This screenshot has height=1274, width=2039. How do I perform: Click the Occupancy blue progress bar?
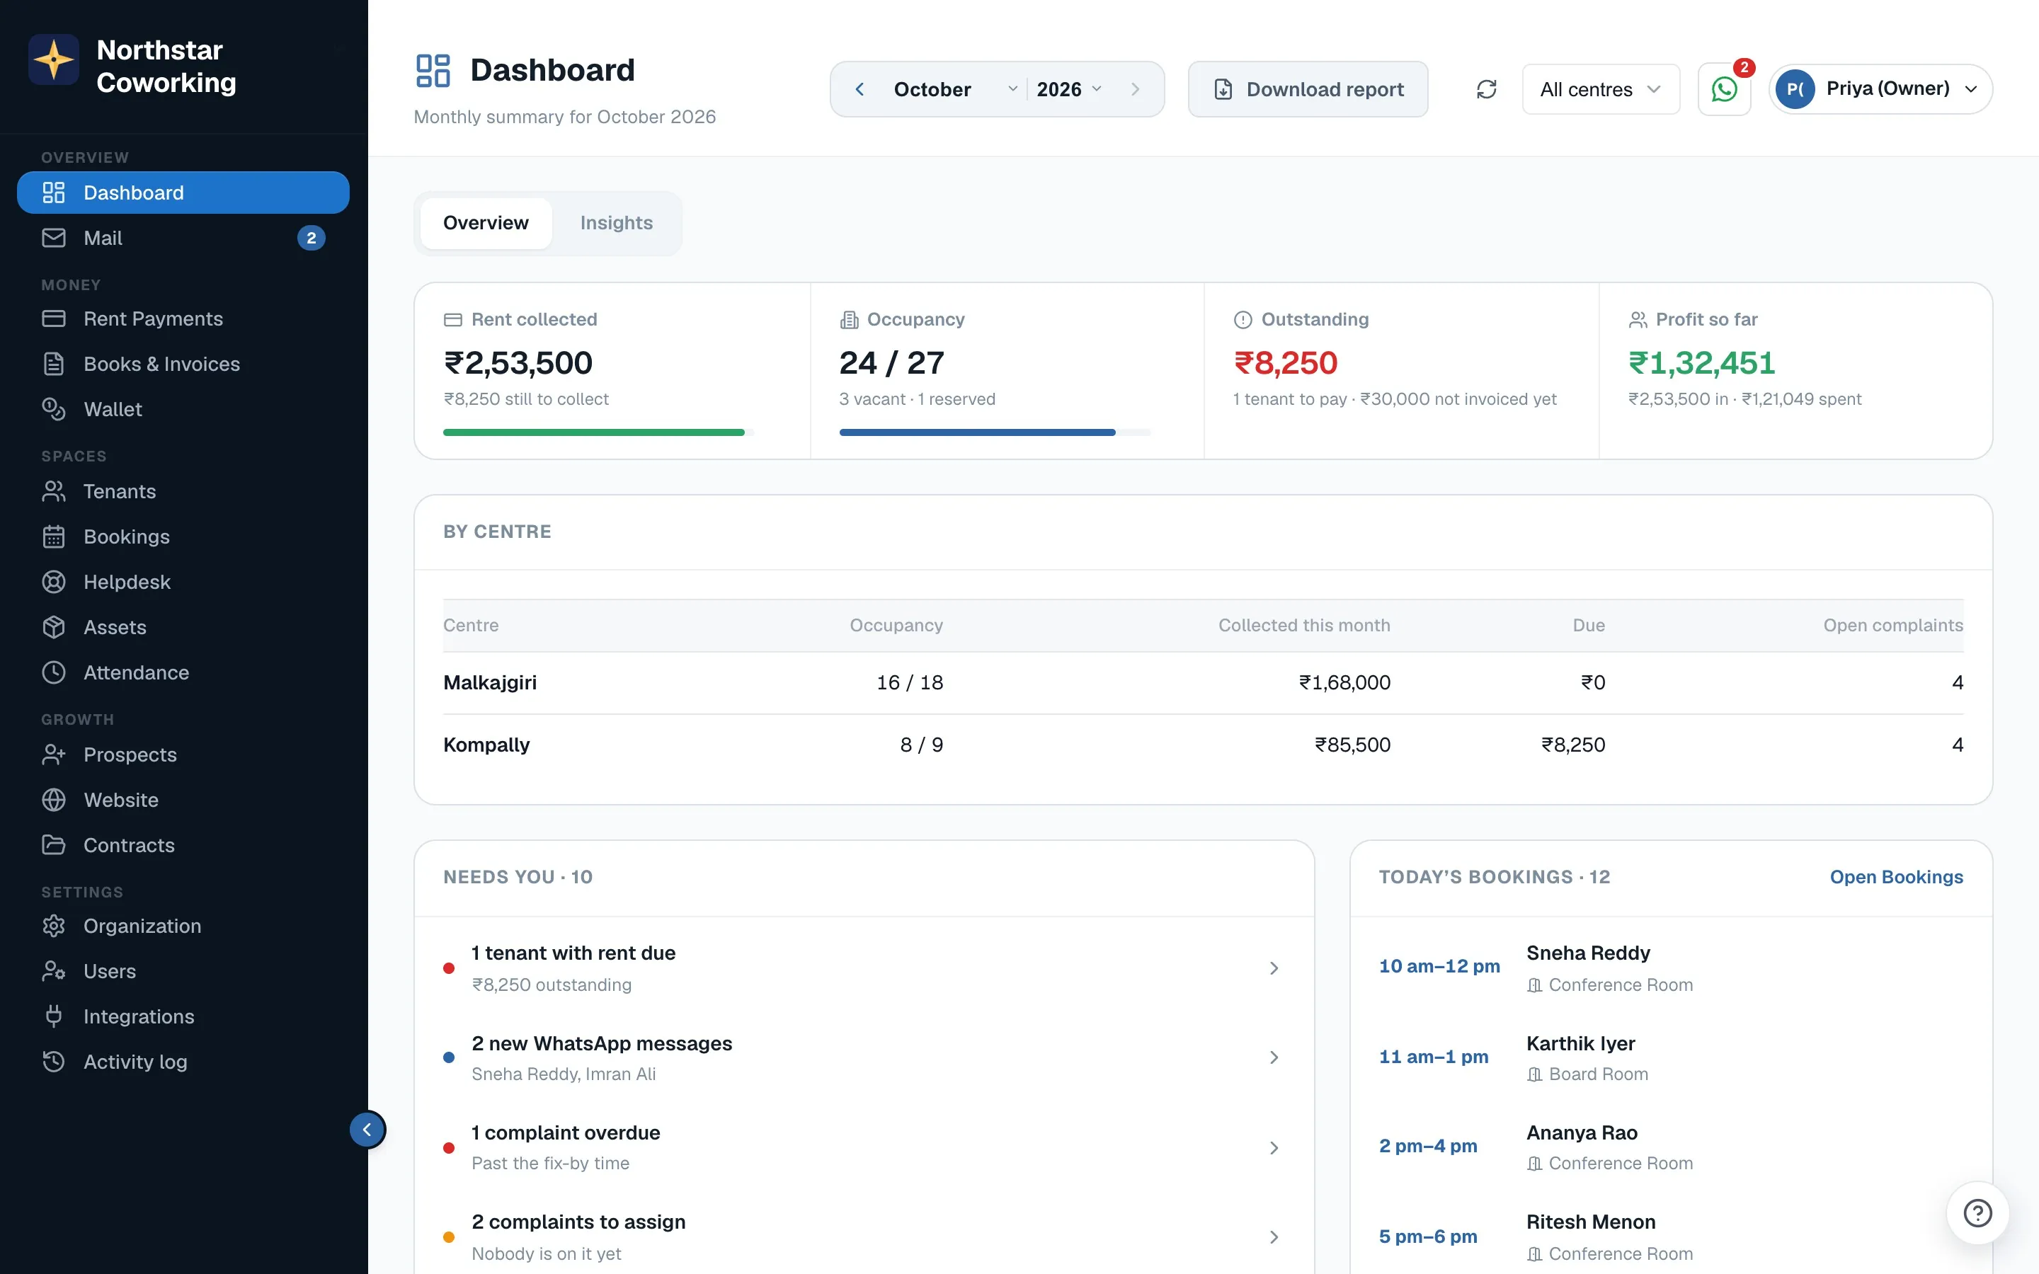click(x=977, y=432)
